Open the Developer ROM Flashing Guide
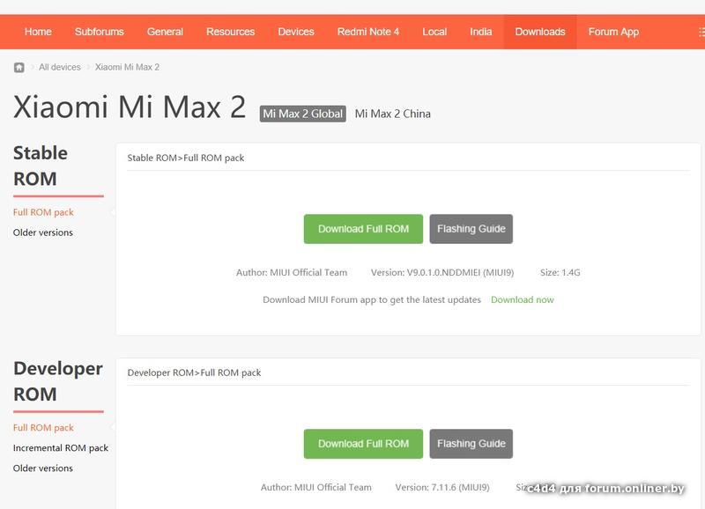705x509 pixels. point(471,444)
